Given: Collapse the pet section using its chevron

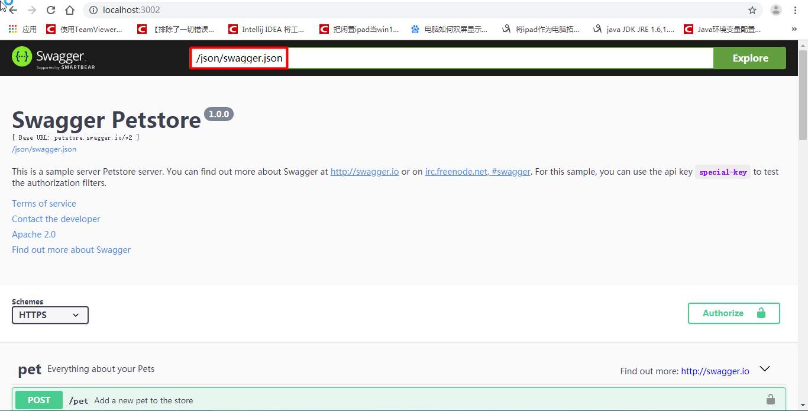Looking at the screenshot, I should (765, 368).
